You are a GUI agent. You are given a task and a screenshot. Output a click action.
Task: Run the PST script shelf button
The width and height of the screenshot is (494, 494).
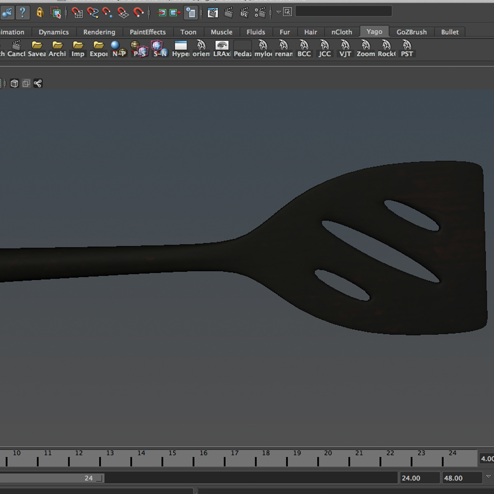pos(407,49)
